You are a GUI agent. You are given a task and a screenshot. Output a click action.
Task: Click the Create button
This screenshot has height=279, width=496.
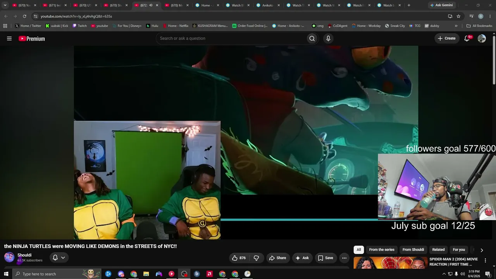[x=446, y=38]
